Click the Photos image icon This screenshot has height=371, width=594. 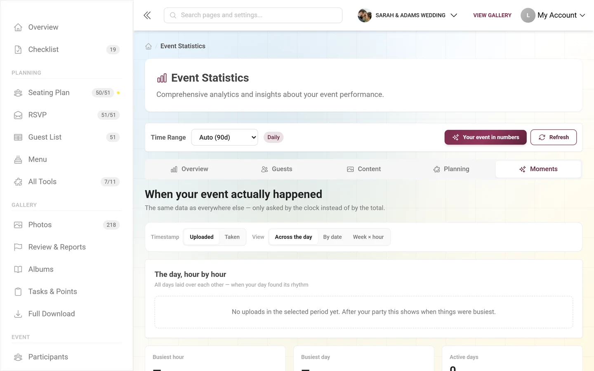point(18,225)
